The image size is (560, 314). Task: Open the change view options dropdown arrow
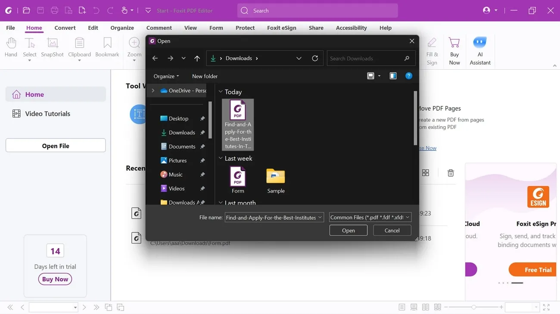pos(379,76)
